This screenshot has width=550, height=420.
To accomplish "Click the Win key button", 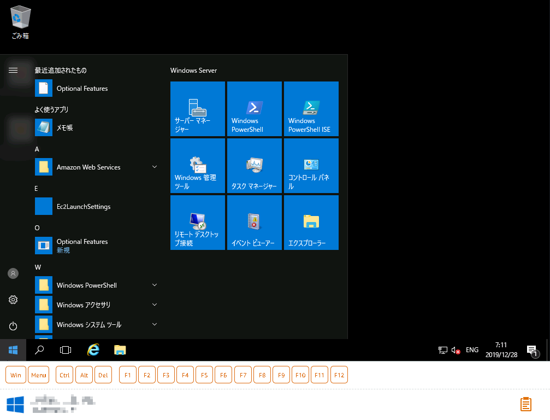I will 16,375.
